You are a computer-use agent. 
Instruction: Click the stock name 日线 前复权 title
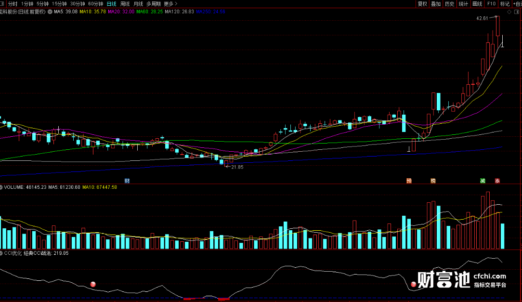point(23,12)
